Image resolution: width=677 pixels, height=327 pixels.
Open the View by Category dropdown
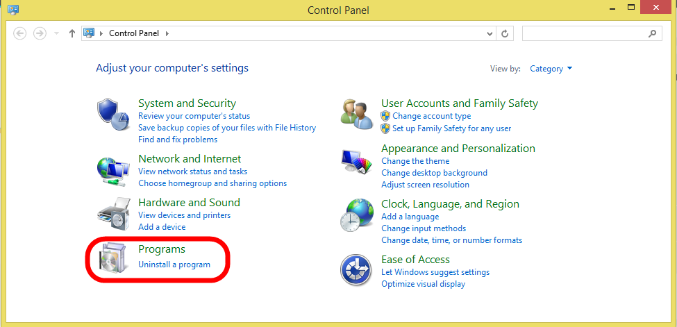point(551,69)
